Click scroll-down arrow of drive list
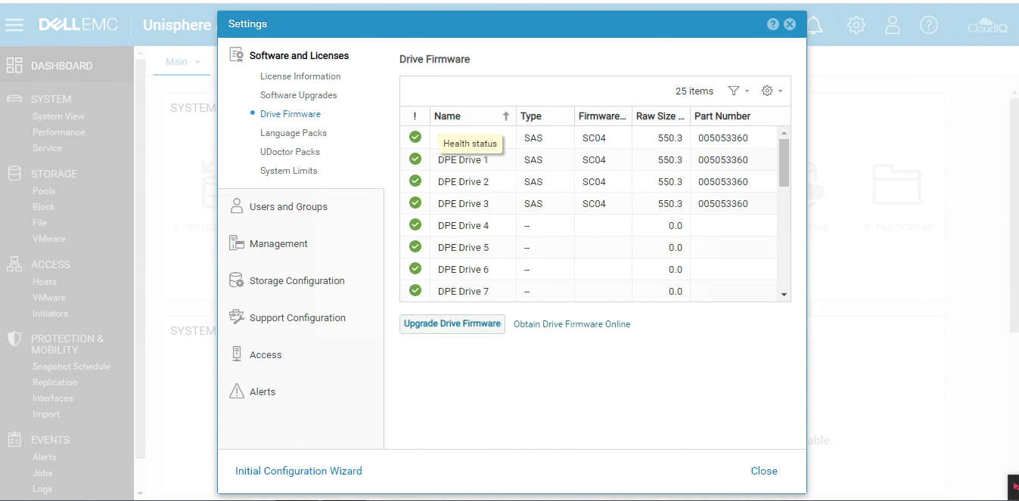The image size is (1019, 501). coord(784,295)
